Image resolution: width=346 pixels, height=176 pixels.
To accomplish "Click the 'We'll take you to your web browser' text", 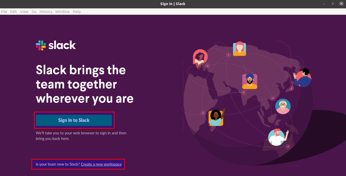I will pos(81,136).
